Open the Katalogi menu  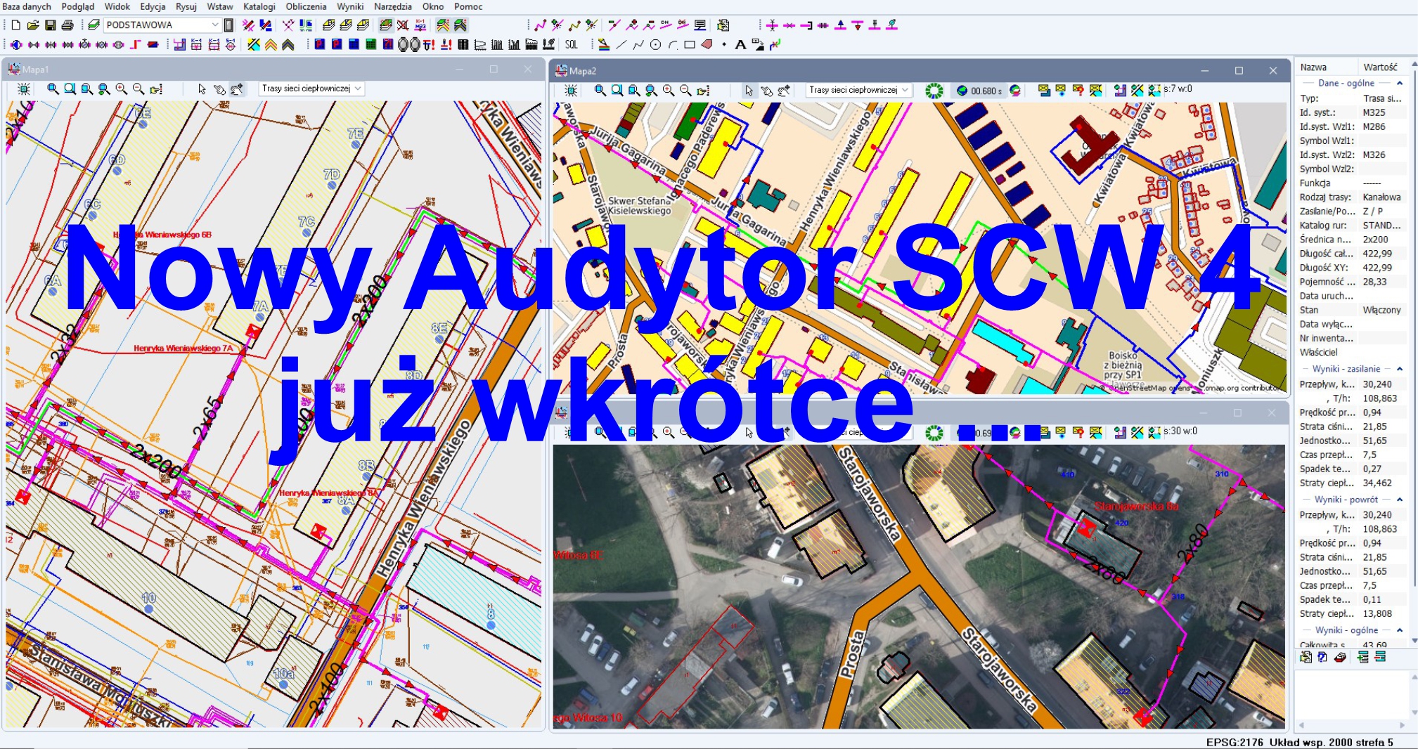tap(259, 6)
